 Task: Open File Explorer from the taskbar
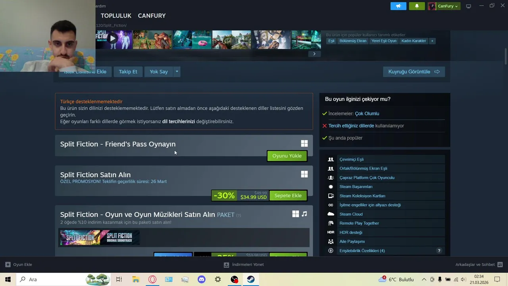[x=136, y=279]
